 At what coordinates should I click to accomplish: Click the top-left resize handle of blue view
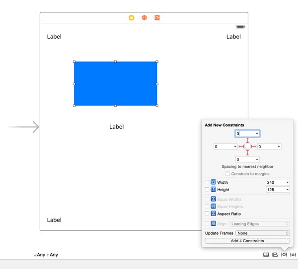74,61
